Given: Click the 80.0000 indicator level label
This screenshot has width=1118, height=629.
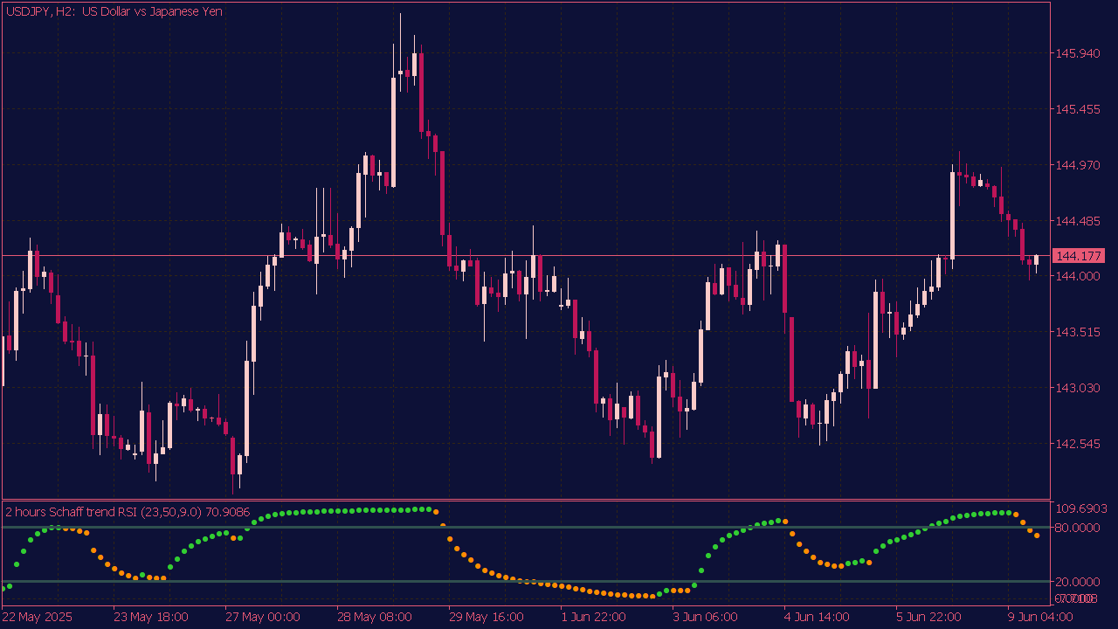Looking at the screenshot, I should [1078, 528].
